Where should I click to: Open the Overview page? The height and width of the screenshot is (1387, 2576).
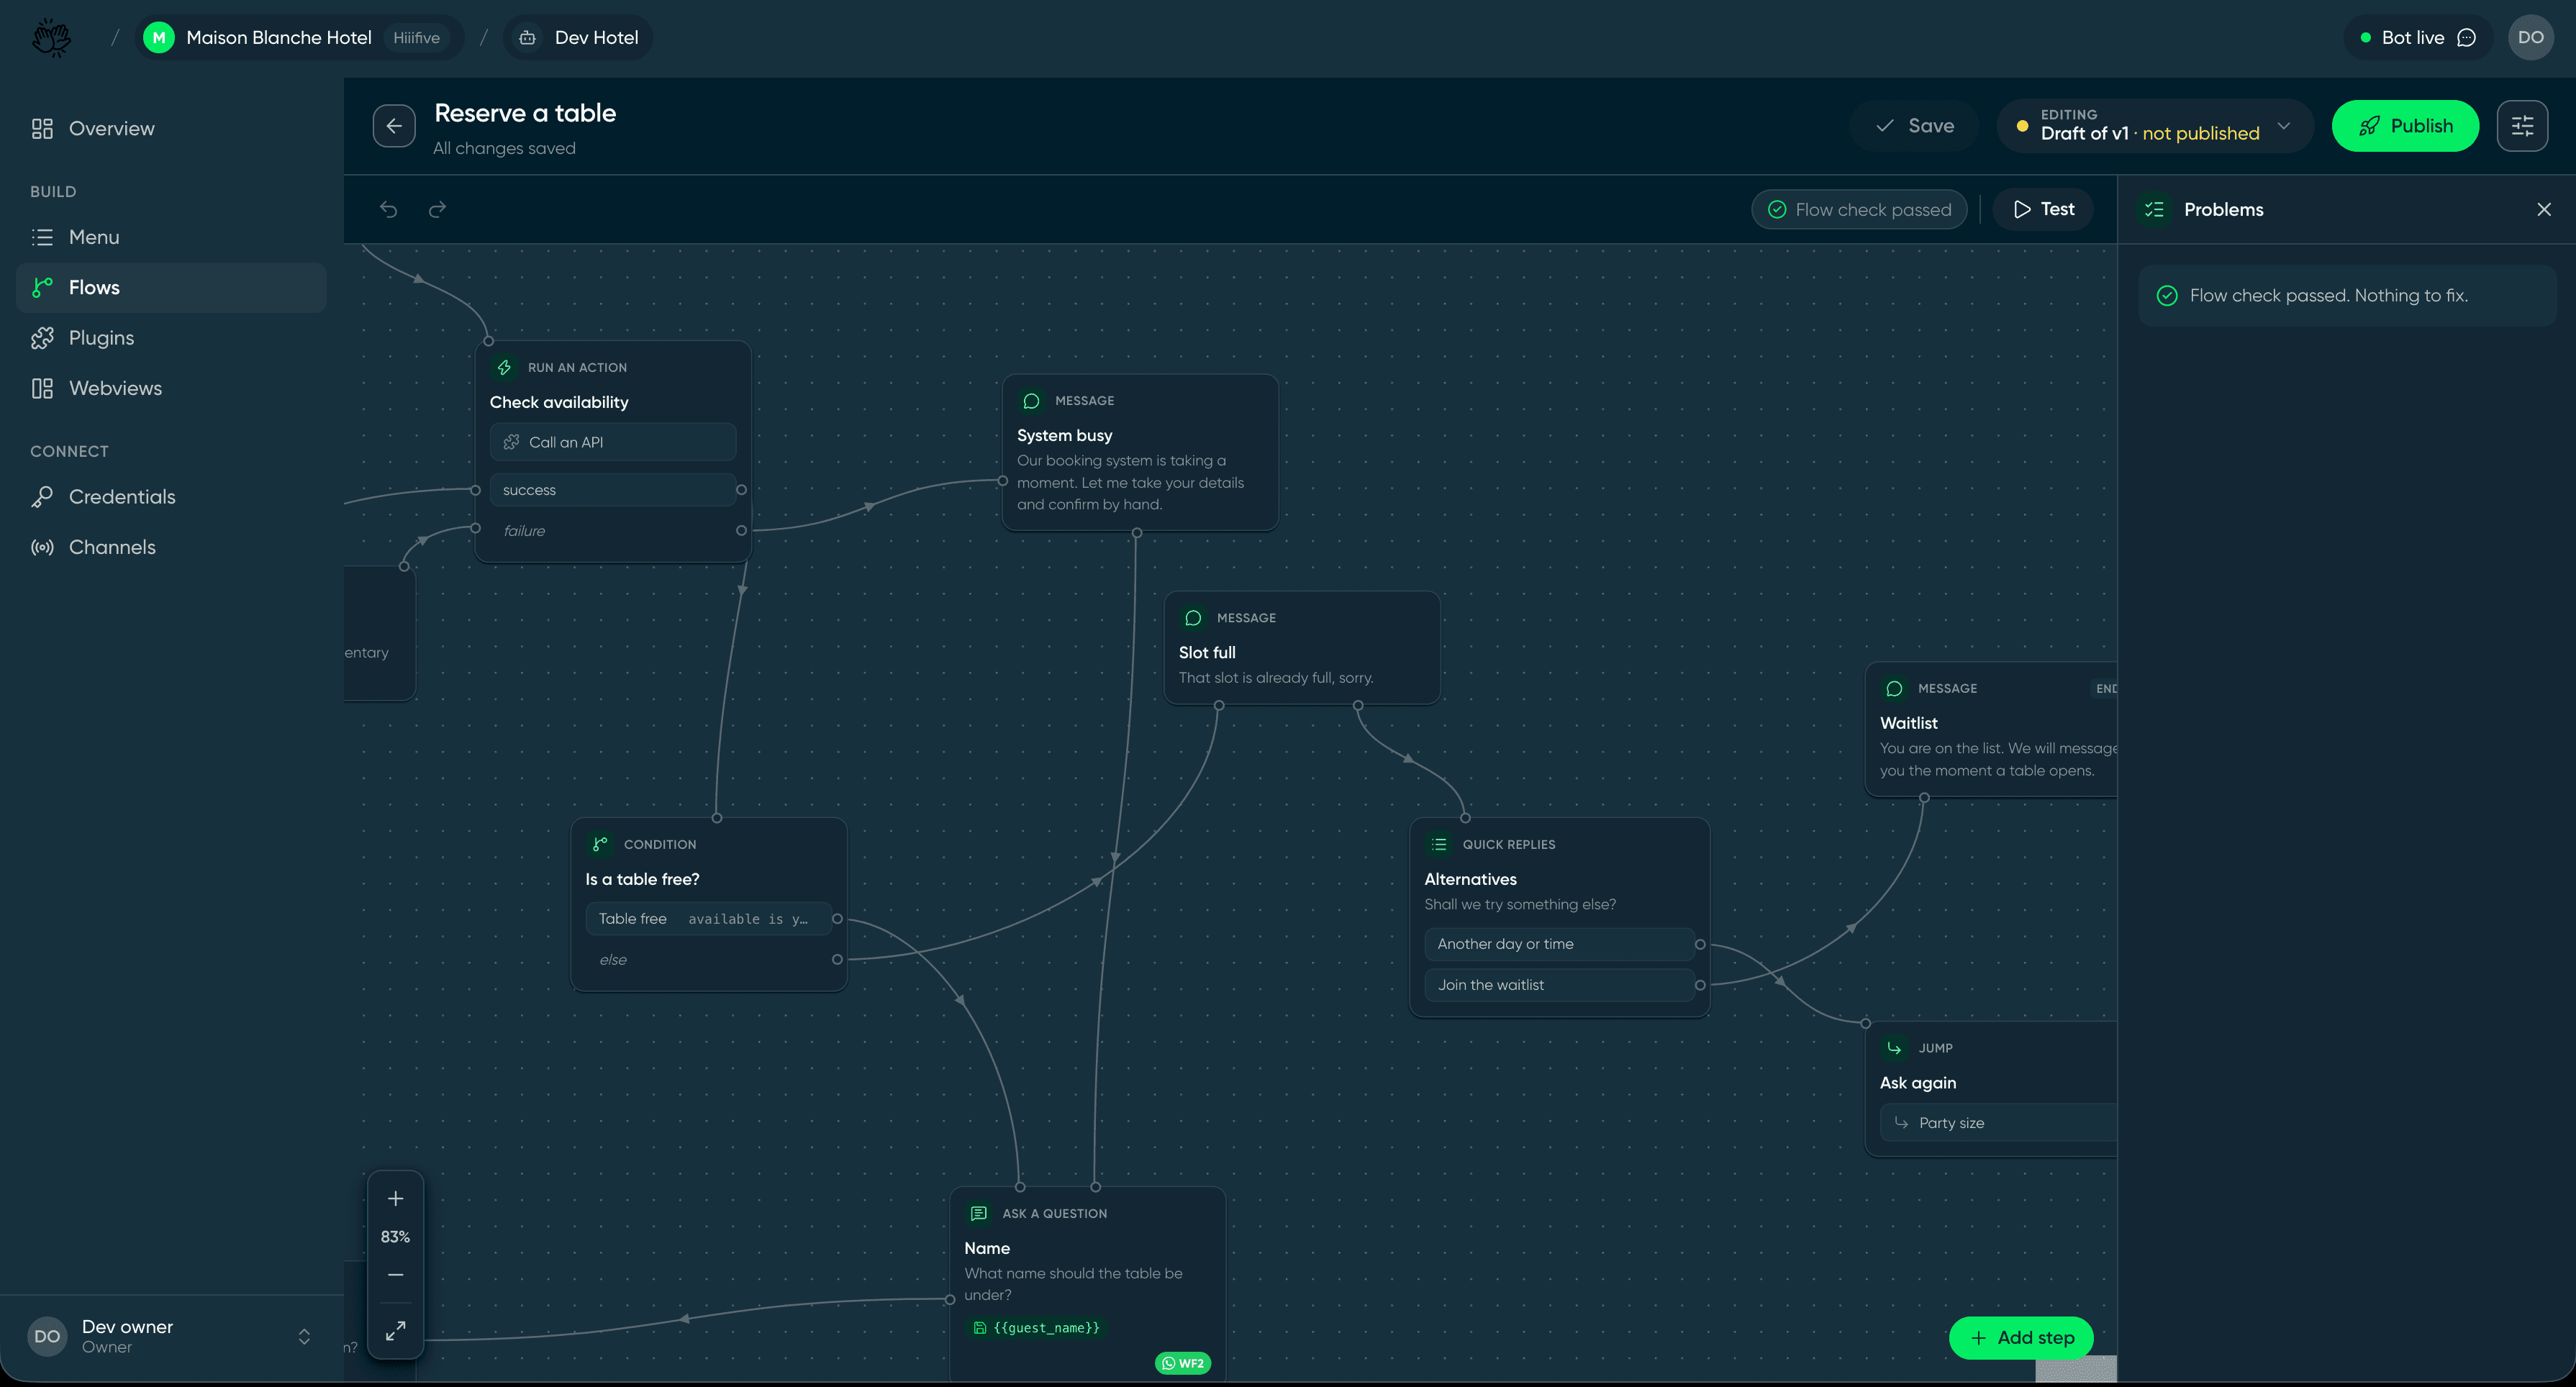pyautogui.click(x=171, y=129)
